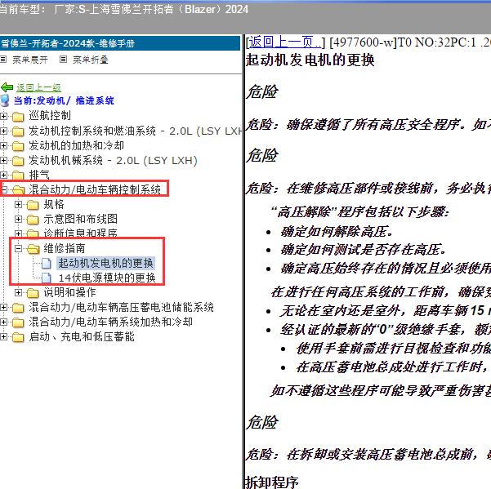Click the 排气 folder icon
This screenshot has height=489, width=491.
pyautogui.click(x=18, y=176)
